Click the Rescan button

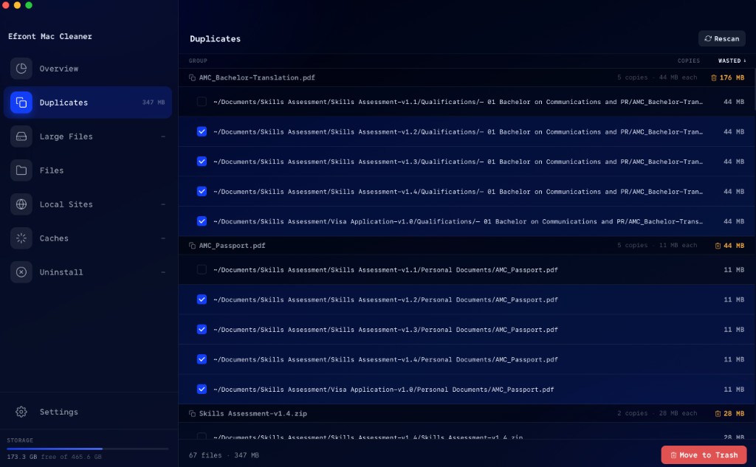[x=722, y=38]
